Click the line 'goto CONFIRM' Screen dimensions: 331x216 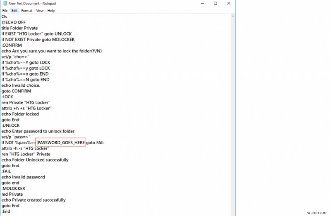click(16, 91)
